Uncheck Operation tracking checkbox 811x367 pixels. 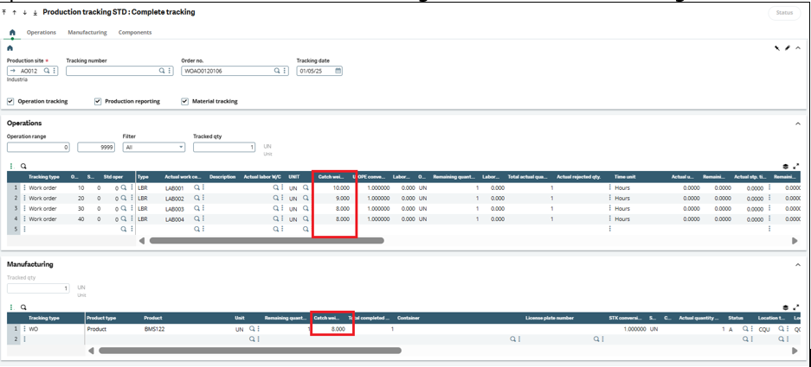pos(10,101)
